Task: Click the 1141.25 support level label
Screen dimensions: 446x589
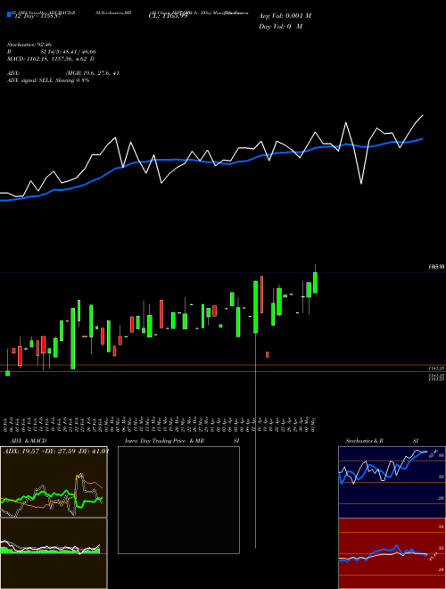Action: pyautogui.click(x=436, y=369)
